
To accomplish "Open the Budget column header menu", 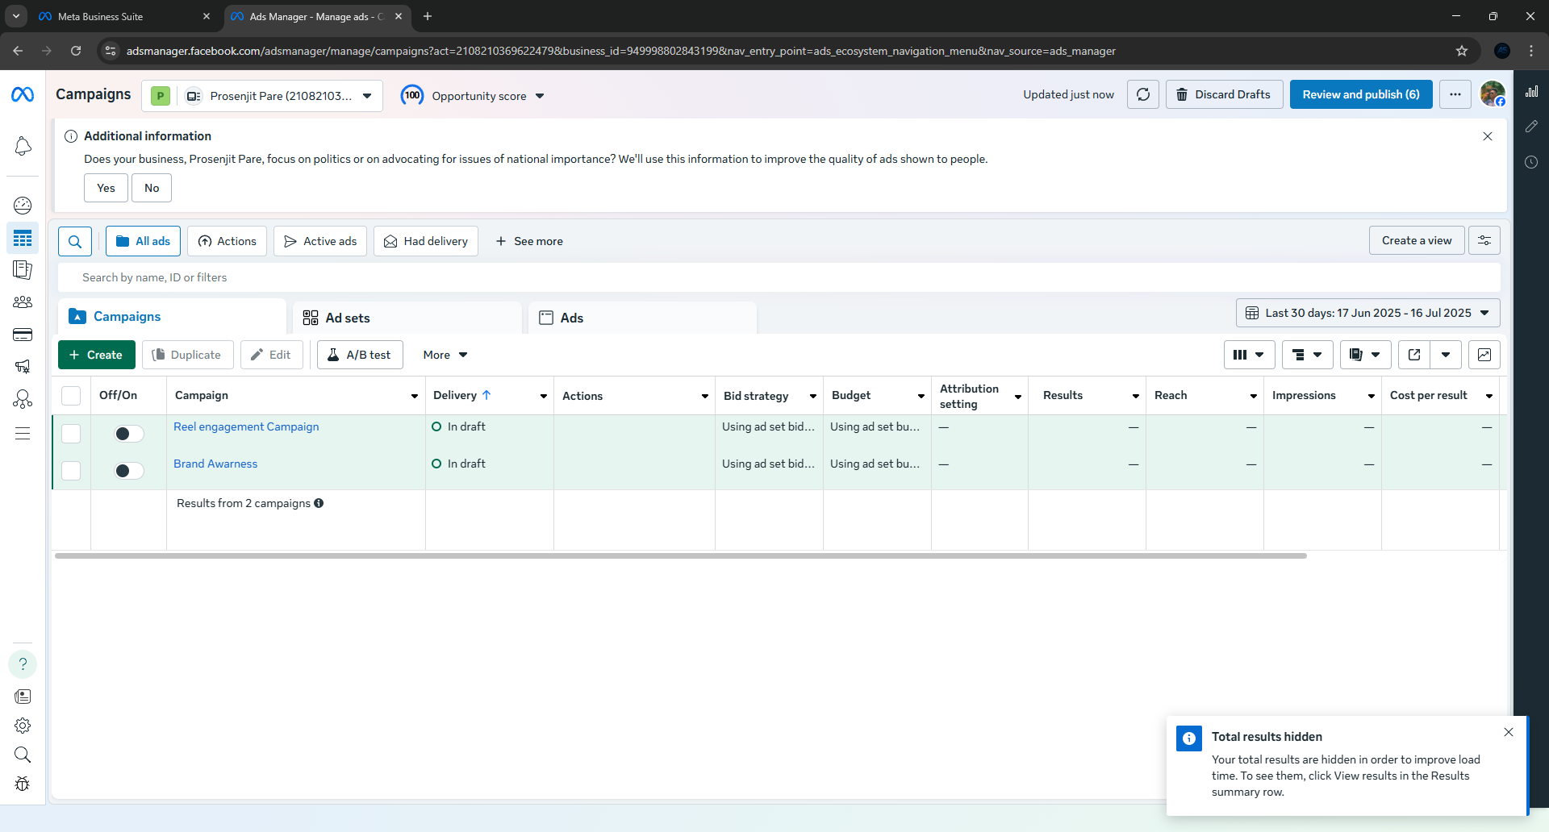I will (921, 396).
